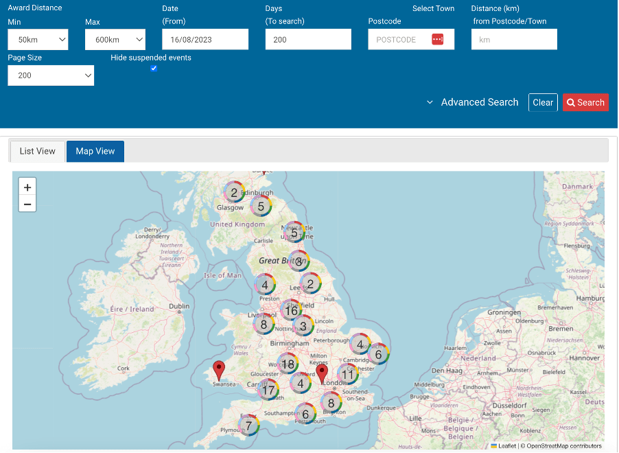Open the cluster of 5 at Newcastle
Image resolution: width=619 pixels, height=453 pixels.
pyautogui.click(x=294, y=233)
